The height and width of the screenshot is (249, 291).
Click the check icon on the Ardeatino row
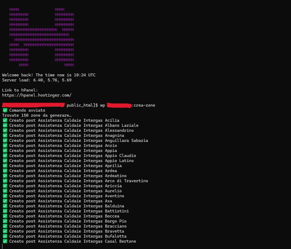pyautogui.click(x=5, y=176)
